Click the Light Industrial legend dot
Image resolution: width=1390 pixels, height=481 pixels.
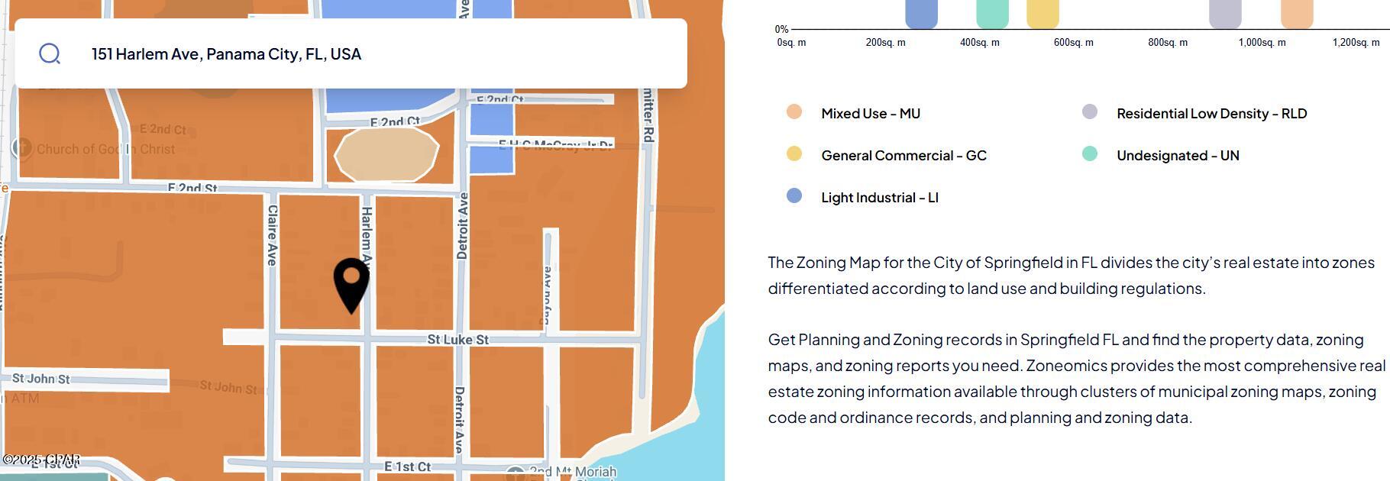(x=794, y=196)
